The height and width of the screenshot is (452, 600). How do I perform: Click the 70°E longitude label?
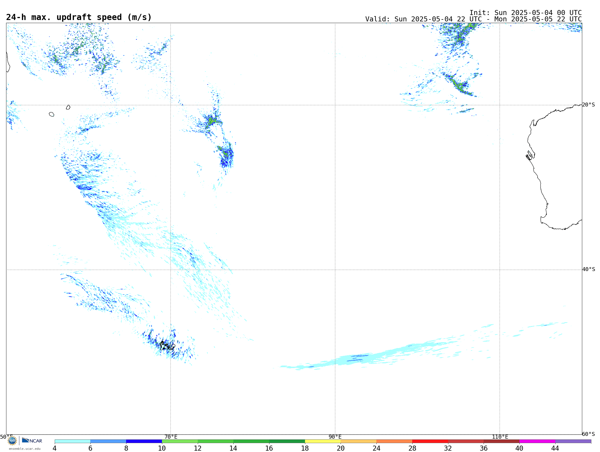tap(171, 437)
